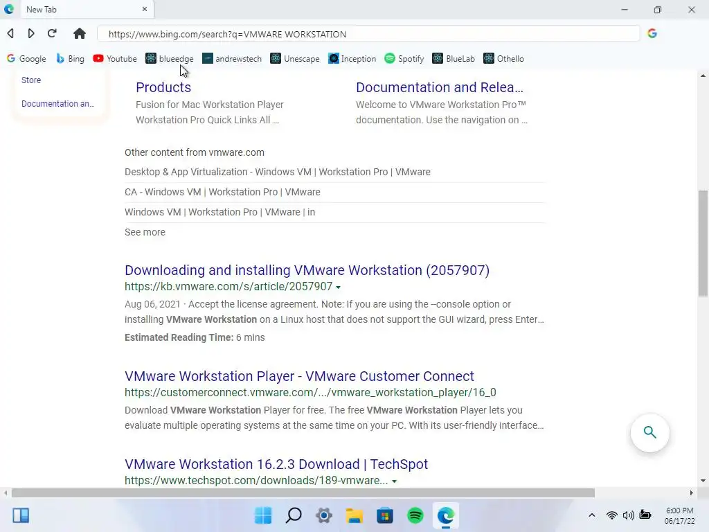Viewport: 709px width, 532px height.
Task: Open the Documentation an... sidebar link
Action: click(x=58, y=104)
